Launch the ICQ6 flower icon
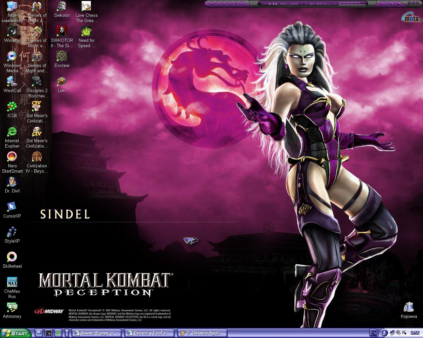The width and height of the screenshot is (423, 338). (x=12, y=110)
